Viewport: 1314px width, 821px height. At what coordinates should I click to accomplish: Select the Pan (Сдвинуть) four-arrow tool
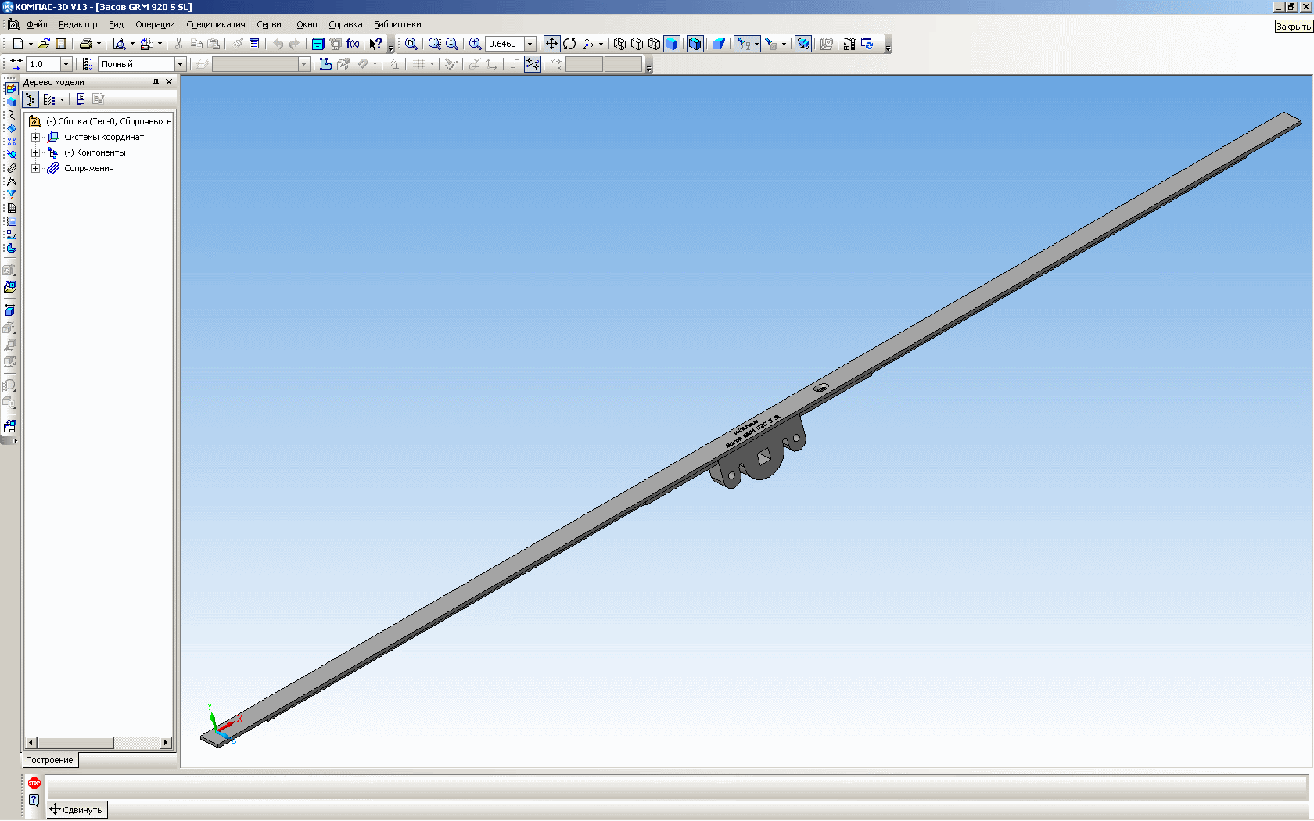point(551,44)
